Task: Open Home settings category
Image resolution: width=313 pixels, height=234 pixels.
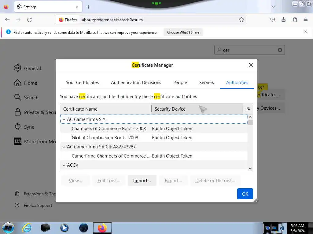Action: pyautogui.click(x=26, y=83)
